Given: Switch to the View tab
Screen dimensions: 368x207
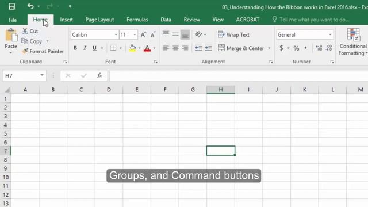Looking at the screenshot, I should click(218, 20).
